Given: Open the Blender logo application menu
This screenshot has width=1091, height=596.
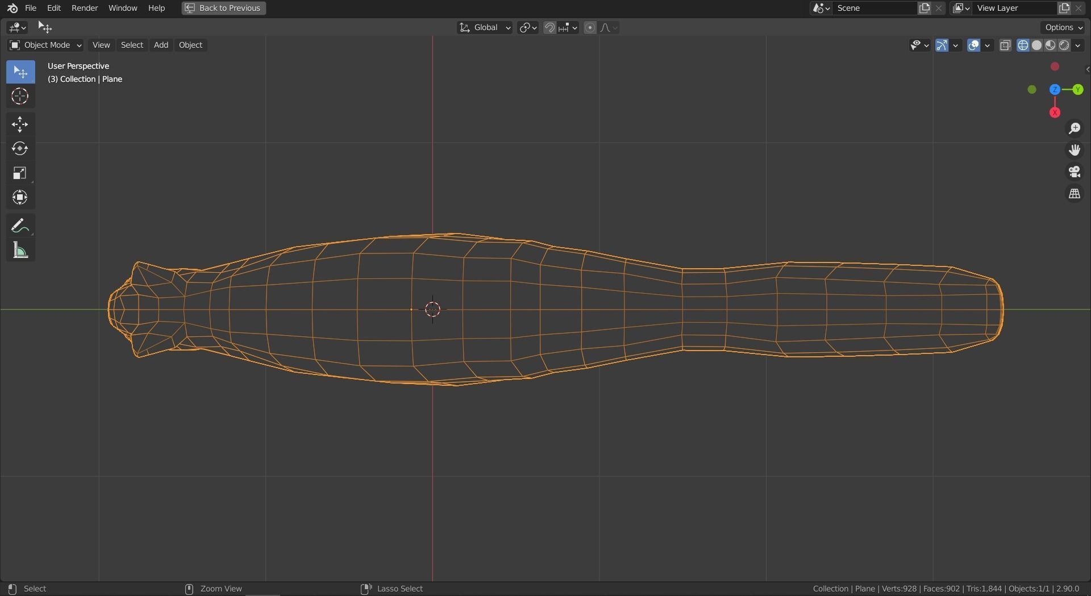Looking at the screenshot, I should (x=13, y=8).
